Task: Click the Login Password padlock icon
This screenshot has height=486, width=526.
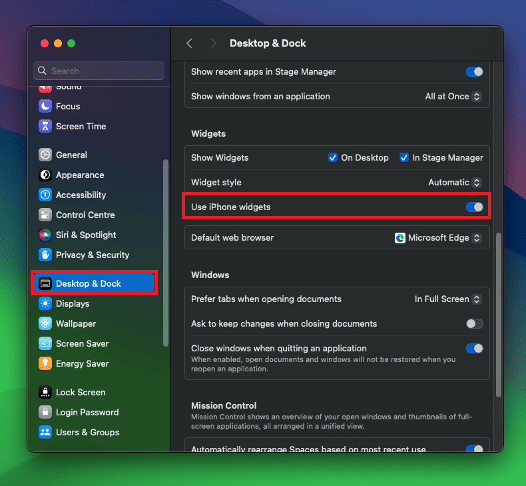Action: (45, 412)
